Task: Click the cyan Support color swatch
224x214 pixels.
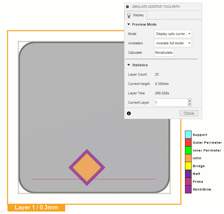Action: (x=188, y=135)
